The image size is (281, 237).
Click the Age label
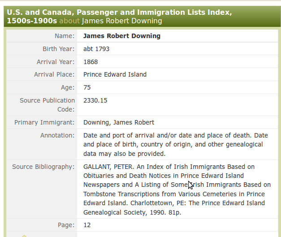tap(68, 87)
